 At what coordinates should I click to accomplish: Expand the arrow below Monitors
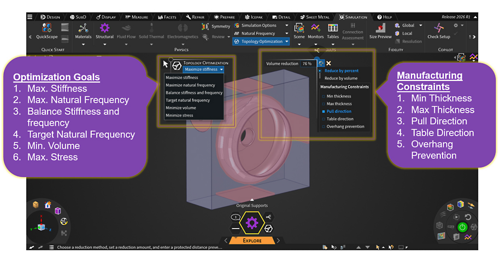point(316,44)
